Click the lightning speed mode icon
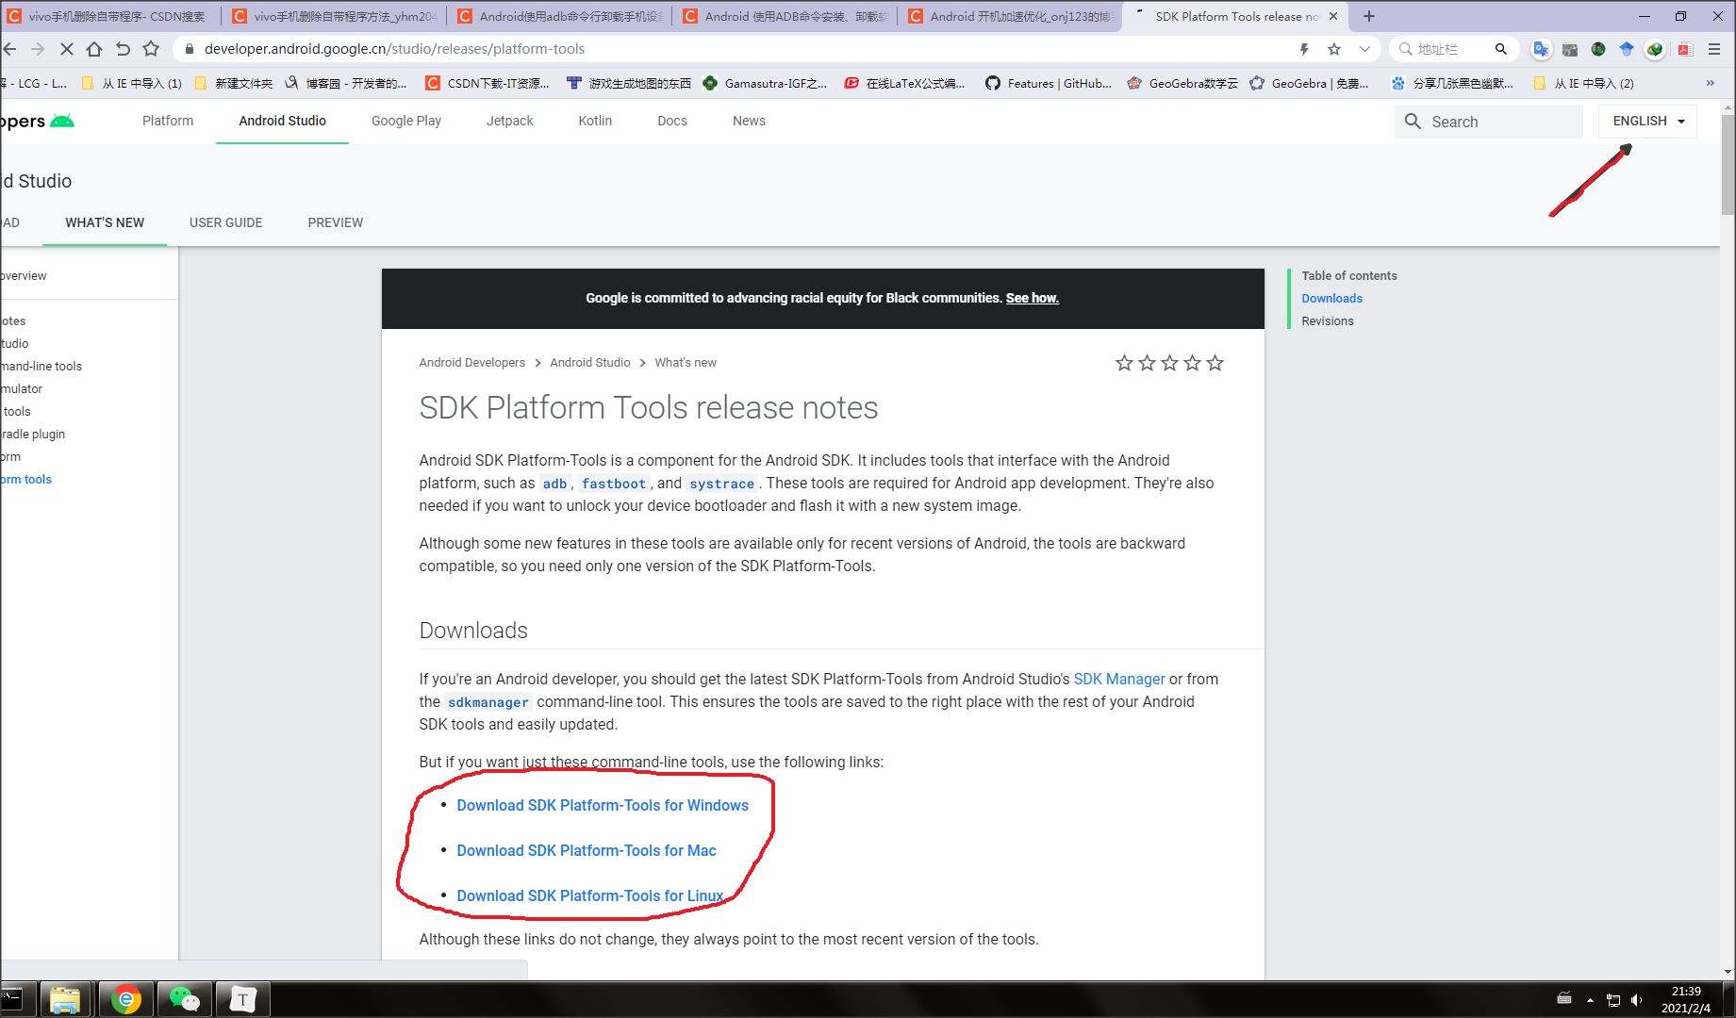The height and width of the screenshot is (1018, 1736). pyautogui.click(x=1305, y=49)
